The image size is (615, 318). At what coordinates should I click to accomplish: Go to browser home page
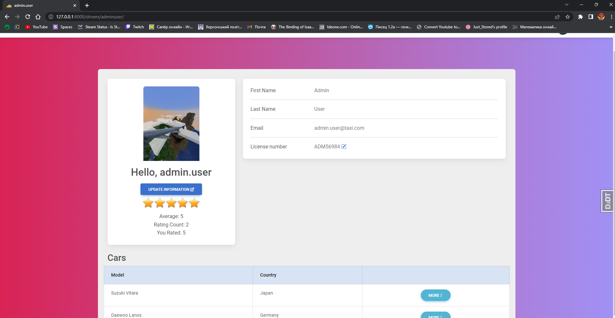click(38, 17)
